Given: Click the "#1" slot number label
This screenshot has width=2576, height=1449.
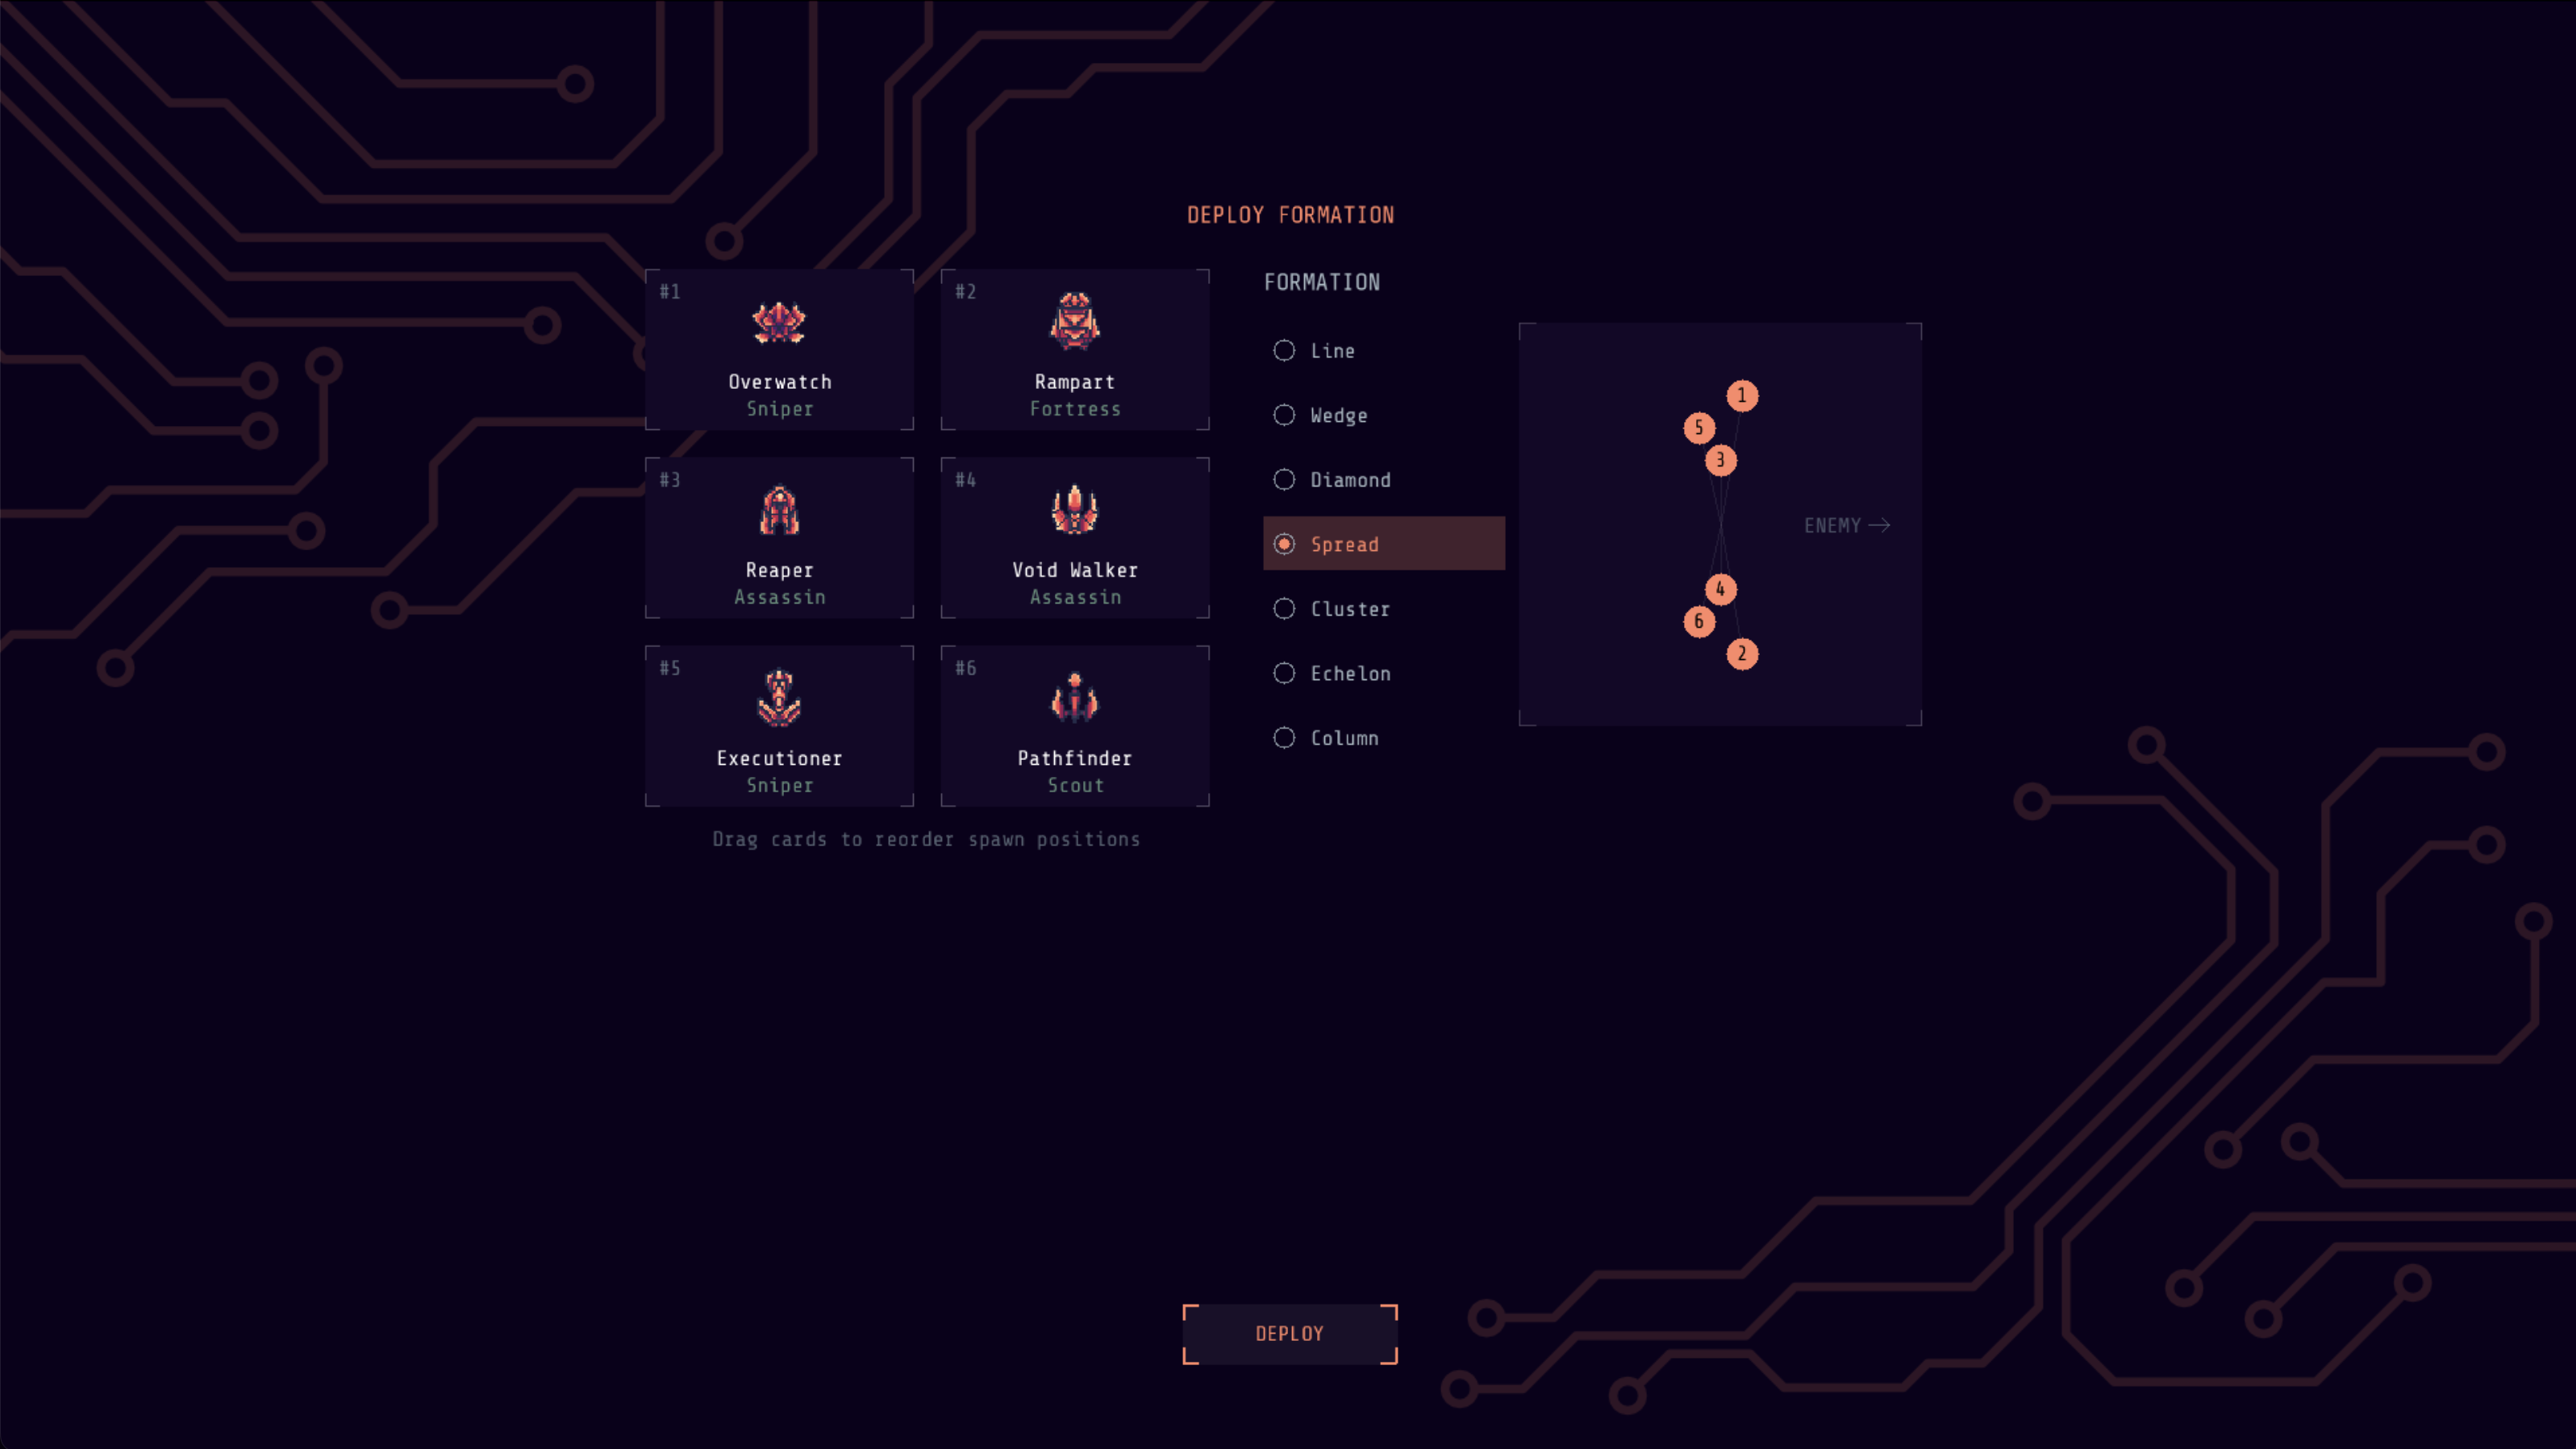Looking at the screenshot, I should (670, 292).
